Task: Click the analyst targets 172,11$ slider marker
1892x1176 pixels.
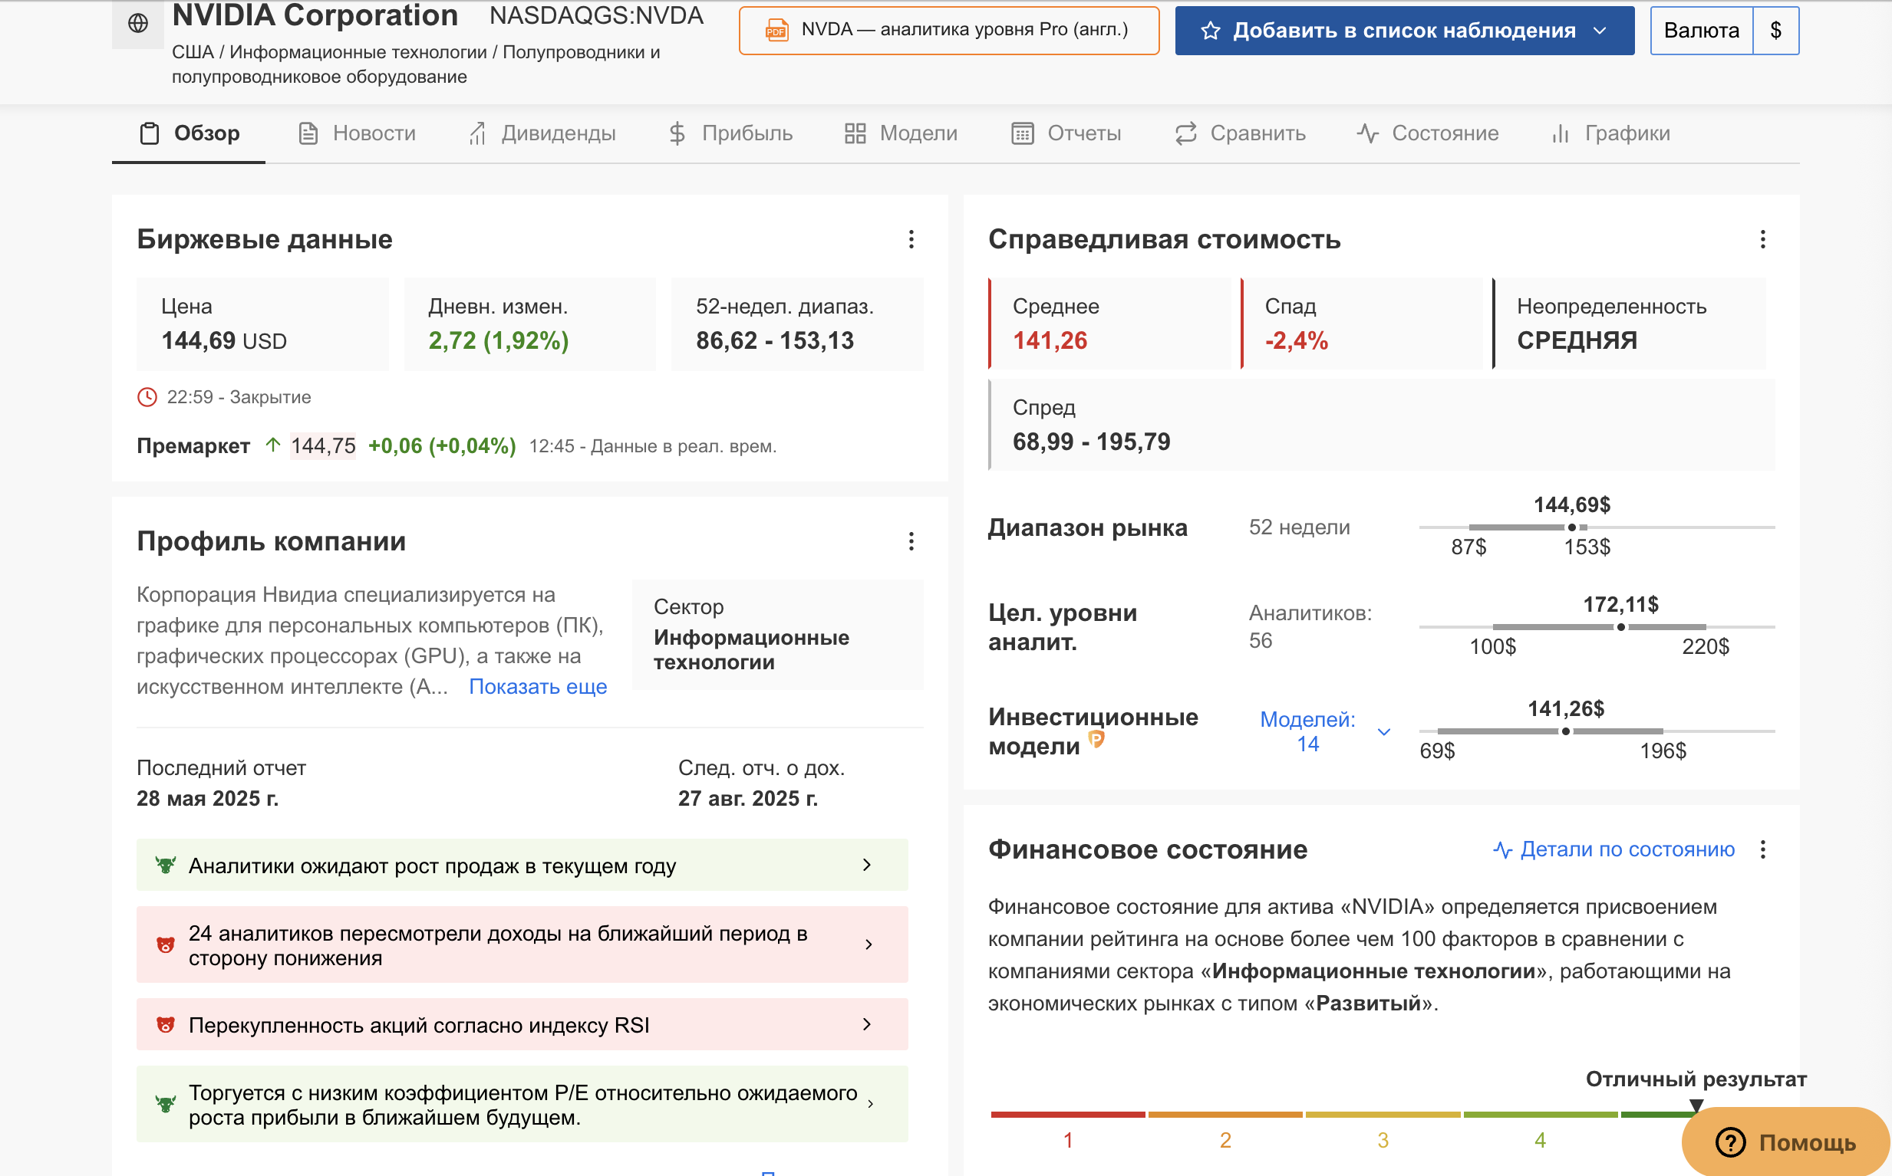Action: 1621,627
